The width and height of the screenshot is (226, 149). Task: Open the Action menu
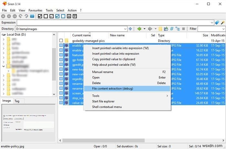point(72,10)
